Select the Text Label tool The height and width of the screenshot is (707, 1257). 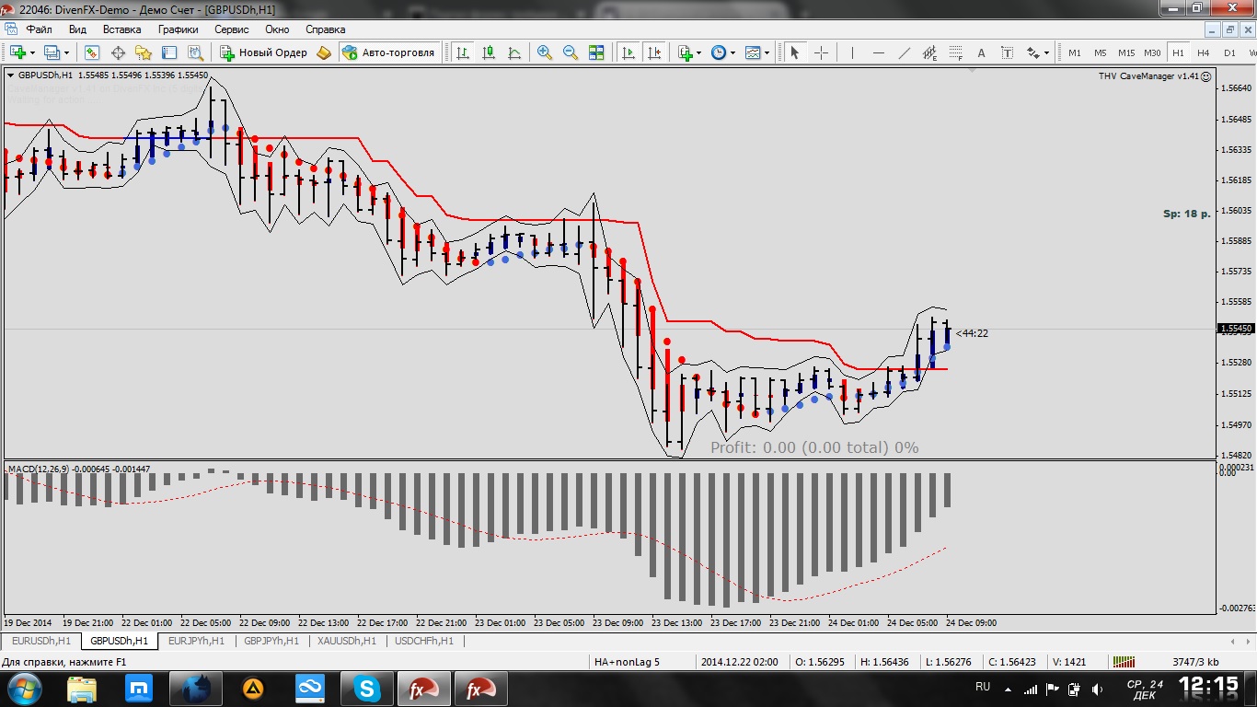1007,52
